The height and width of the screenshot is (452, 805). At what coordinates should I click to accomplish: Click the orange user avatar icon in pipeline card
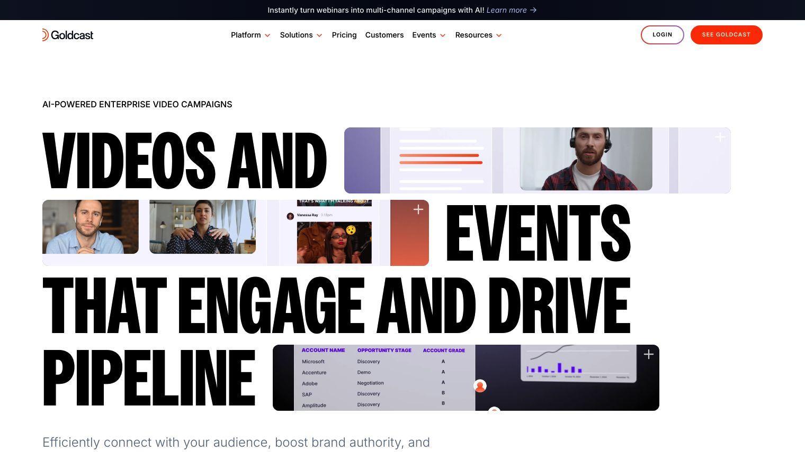coord(480,386)
